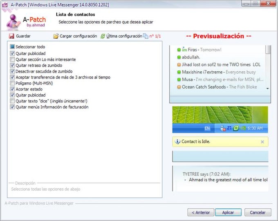
Task: Click the 6:30 AM clock in preview taskbar
Action: click(x=255, y=128)
